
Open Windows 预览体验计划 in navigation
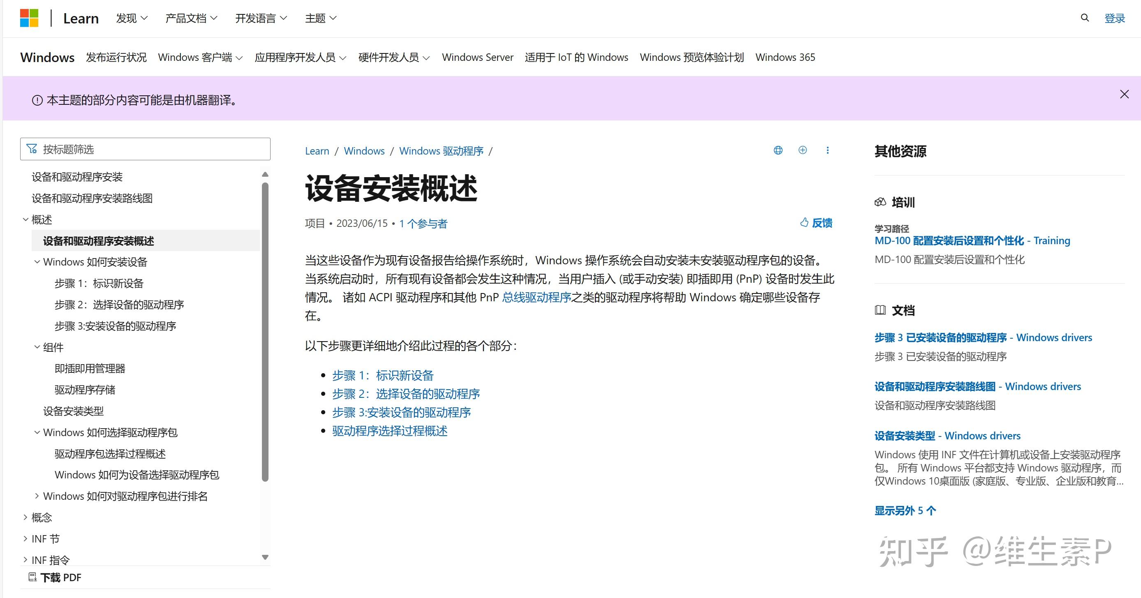(x=692, y=58)
